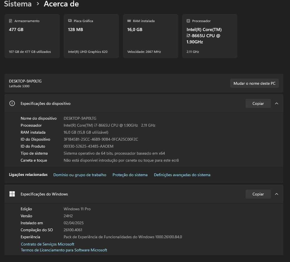Click the info icon beside Especificações do dispositivo

(x=12, y=103)
